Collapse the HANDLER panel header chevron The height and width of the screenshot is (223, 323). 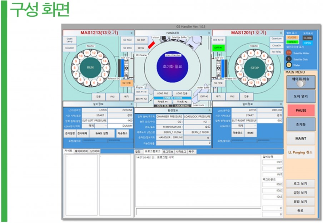(x=208, y=33)
